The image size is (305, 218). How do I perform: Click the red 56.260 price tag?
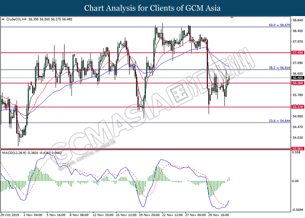(x=297, y=83)
